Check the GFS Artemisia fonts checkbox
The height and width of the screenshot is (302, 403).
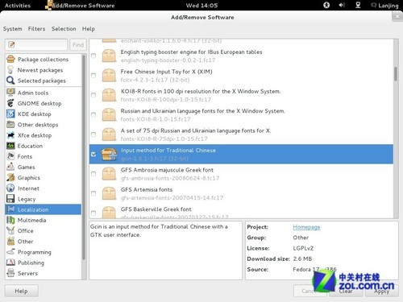[x=93, y=193]
